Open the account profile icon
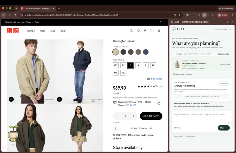The width and height of the screenshot is (236, 153). [x=145, y=31]
